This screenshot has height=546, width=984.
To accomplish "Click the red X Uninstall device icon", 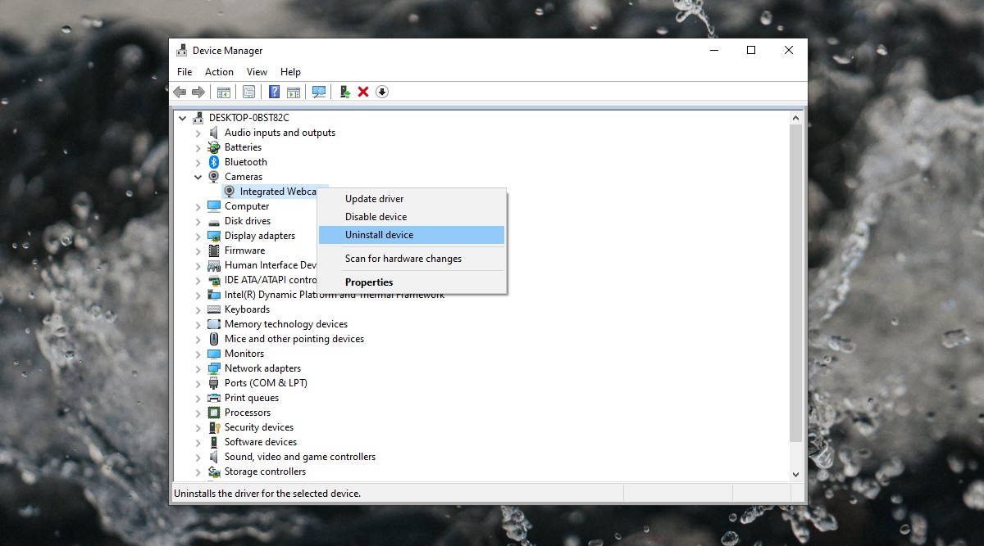I will point(363,92).
